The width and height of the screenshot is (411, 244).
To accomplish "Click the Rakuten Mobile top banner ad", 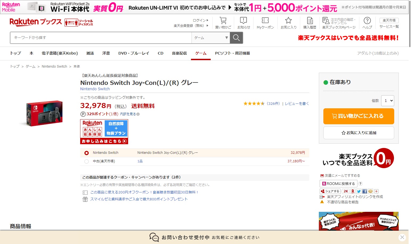I will (x=204, y=7).
